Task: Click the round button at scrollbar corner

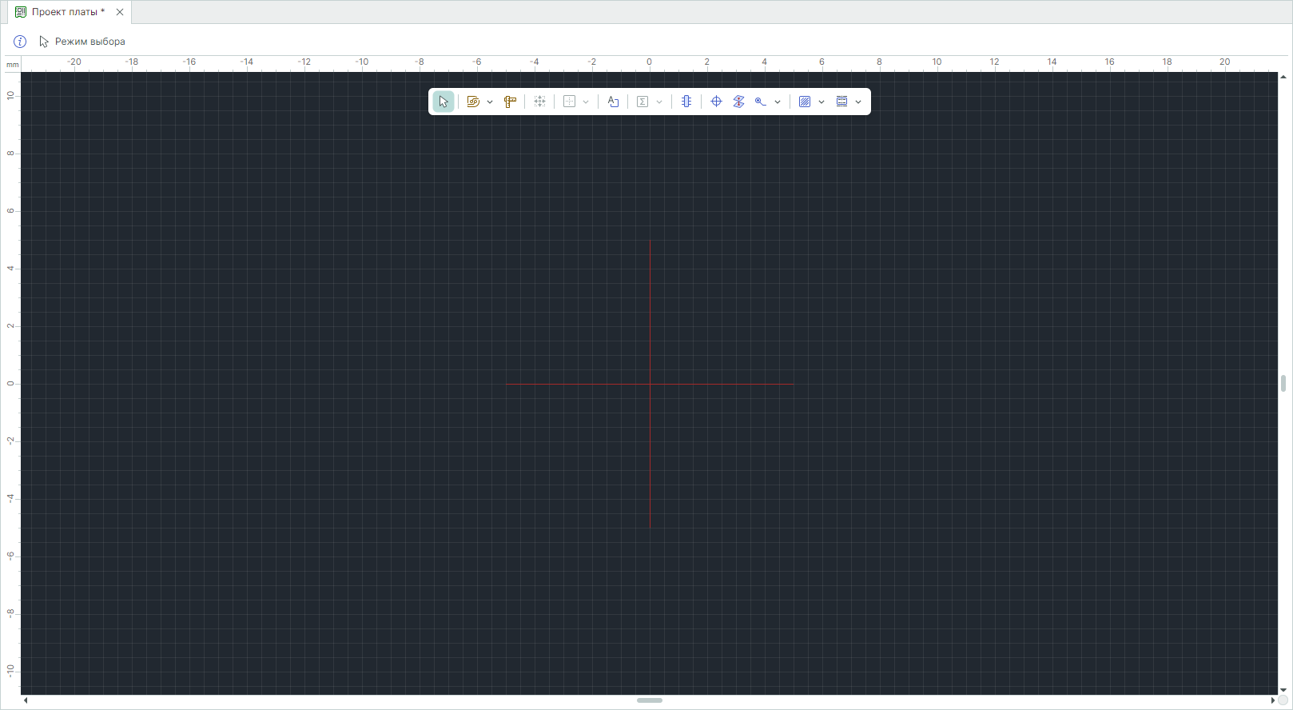Action: 1283,700
